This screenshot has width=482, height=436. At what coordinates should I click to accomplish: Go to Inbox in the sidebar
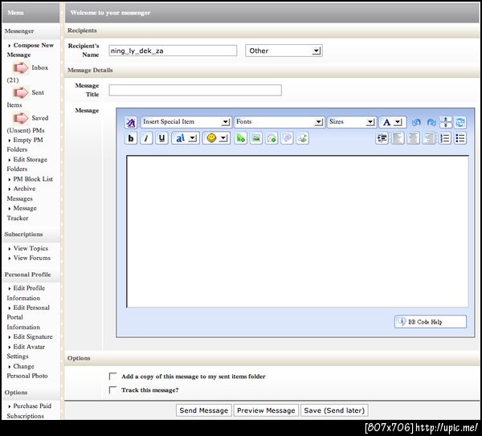click(x=39, y=67)
